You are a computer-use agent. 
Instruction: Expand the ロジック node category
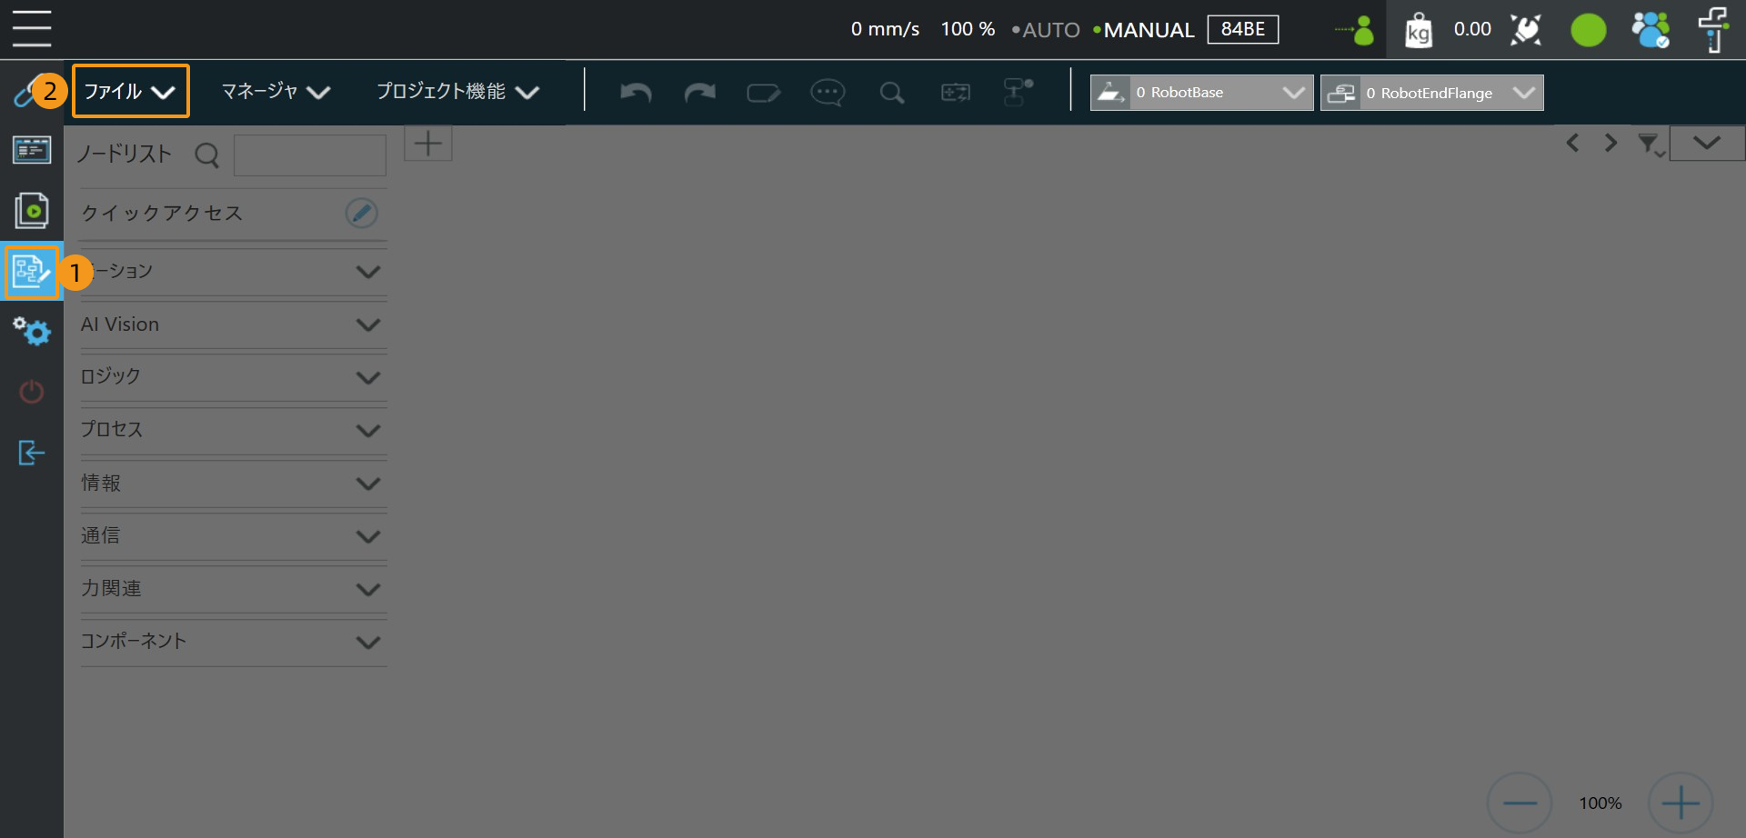click(x=234, y=377)
